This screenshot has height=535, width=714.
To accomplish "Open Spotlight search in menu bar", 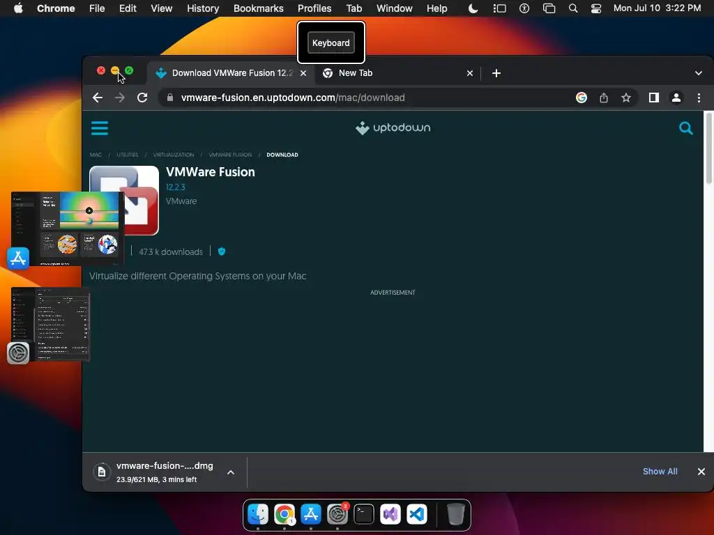I will click(573, 8).
